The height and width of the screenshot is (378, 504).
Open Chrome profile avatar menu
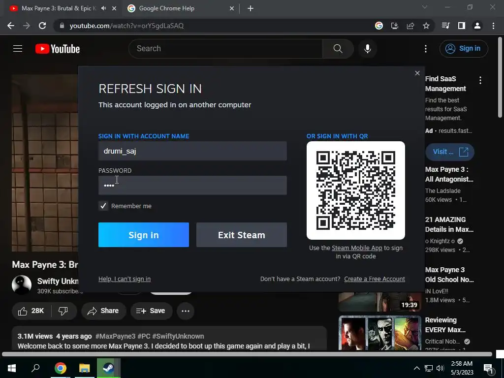pyautogui.click(x=477, y=26)
